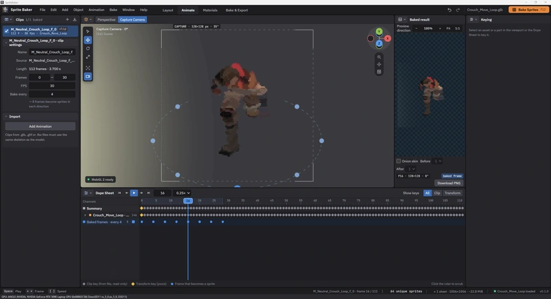
Task: Open the Baked result panel type dropdown
Action: [402, 20]
